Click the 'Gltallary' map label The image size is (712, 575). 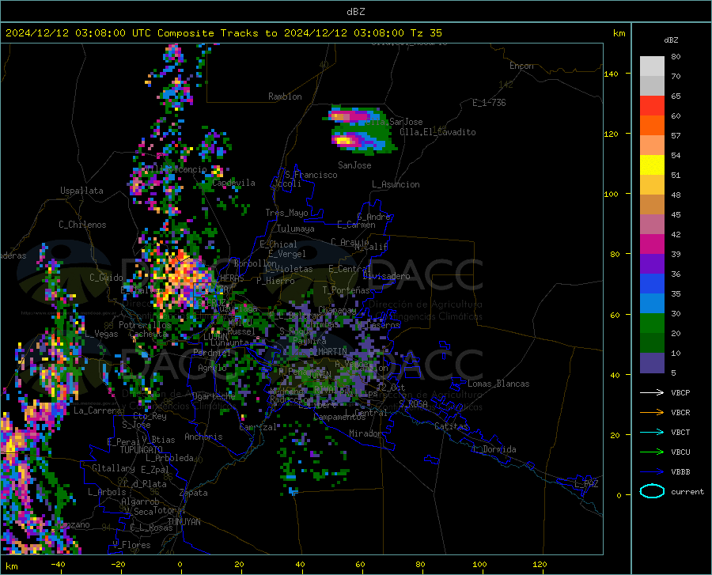pos(113,468)
